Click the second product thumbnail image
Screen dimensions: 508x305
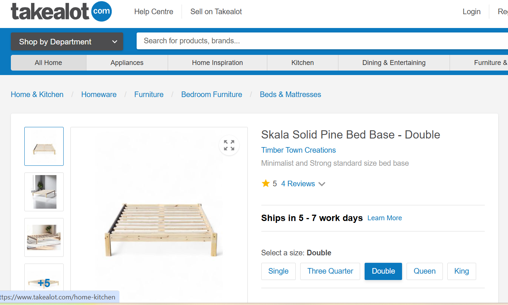pos(44,192)
